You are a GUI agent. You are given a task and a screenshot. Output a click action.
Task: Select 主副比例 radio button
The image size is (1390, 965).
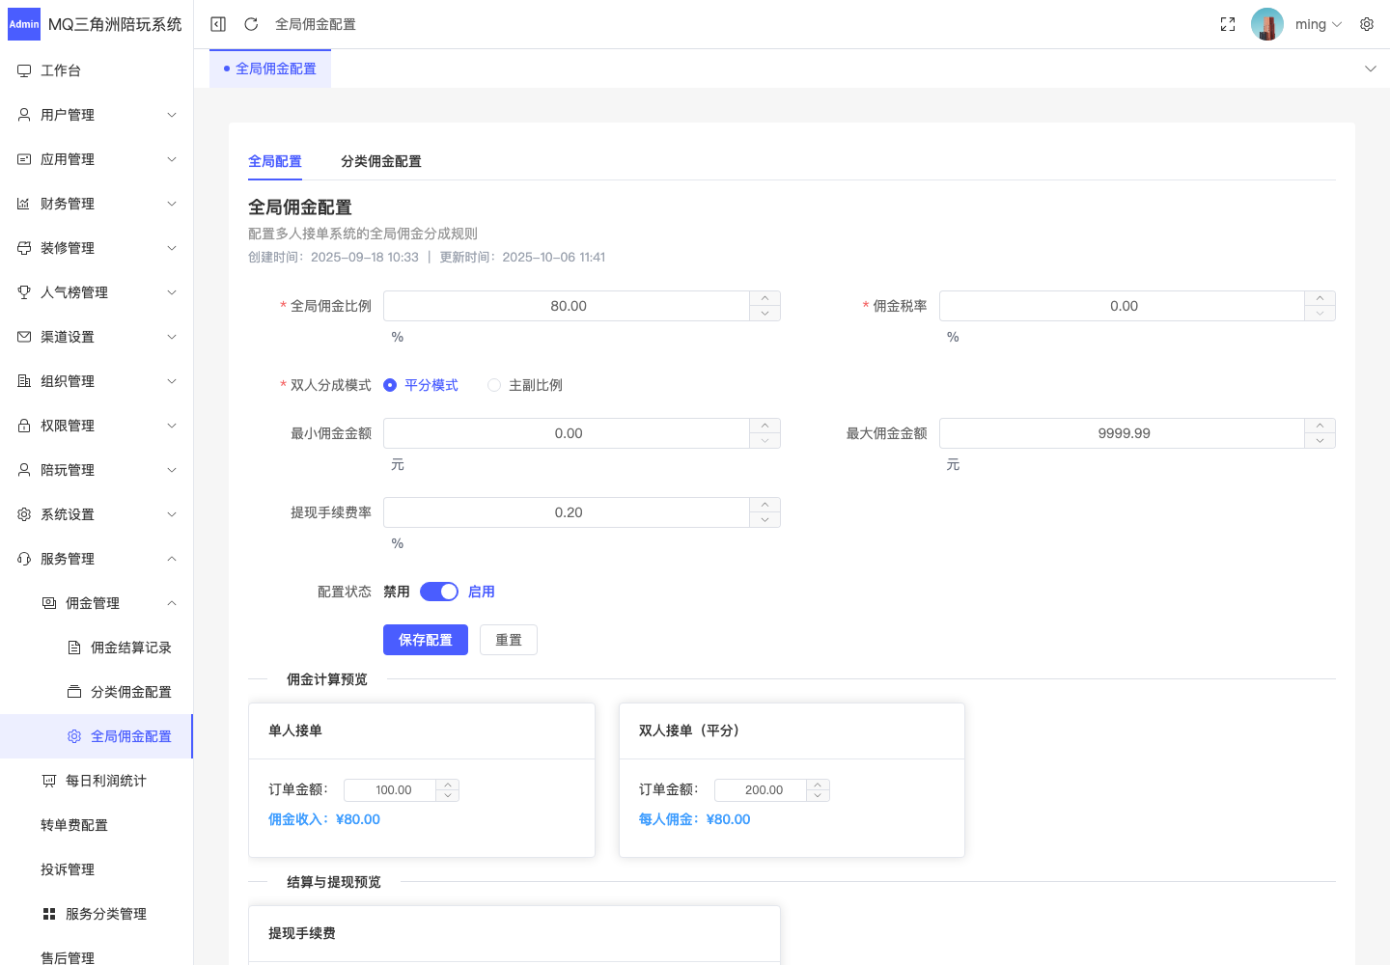pyautogui.click(x=494, y=385)
